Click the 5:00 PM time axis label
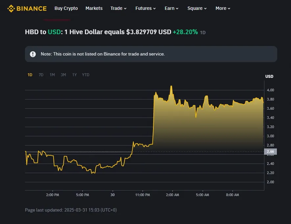 tap(82, 195)
